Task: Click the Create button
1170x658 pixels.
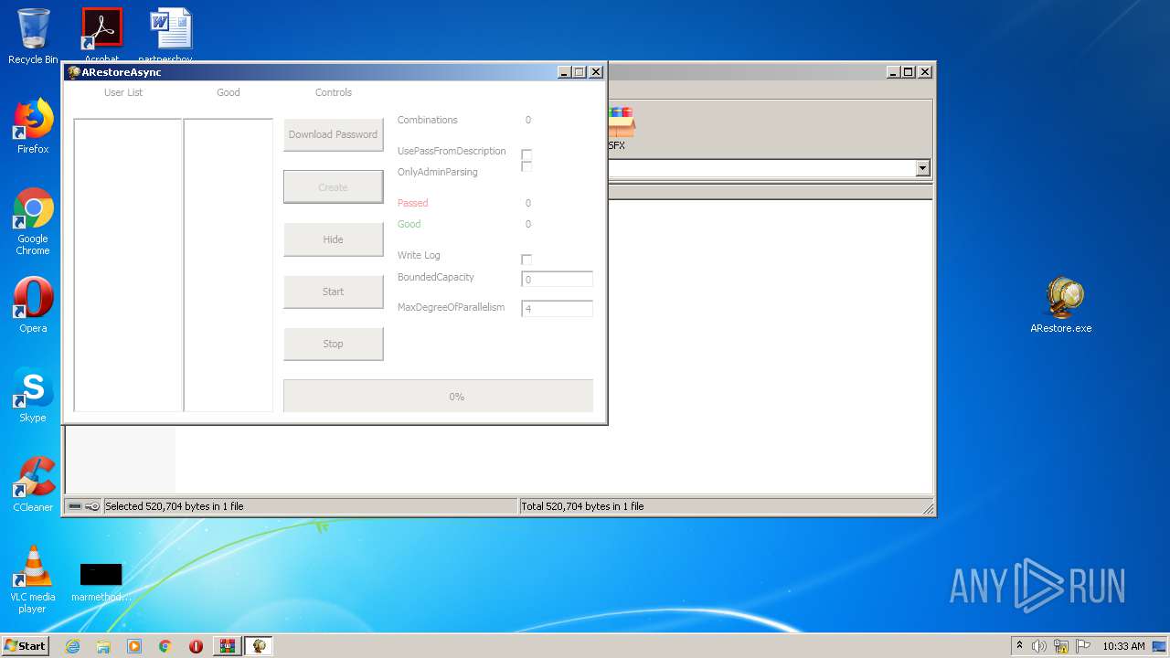Action: click(333, 187)
